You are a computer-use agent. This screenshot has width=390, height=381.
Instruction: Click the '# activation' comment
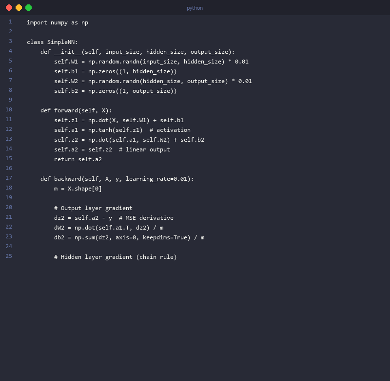tap(170, 130)
